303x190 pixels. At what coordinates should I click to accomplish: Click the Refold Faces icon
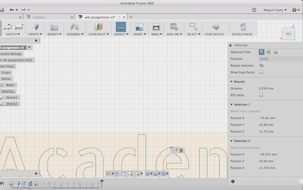(x=243, y=27)
